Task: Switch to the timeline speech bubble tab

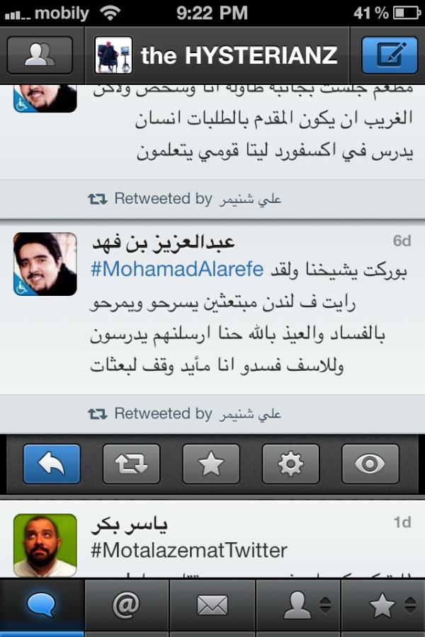Action: coord(42,605)
